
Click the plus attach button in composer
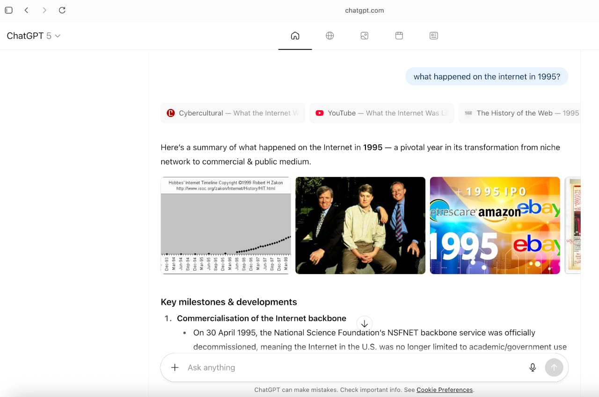(175, 368)
